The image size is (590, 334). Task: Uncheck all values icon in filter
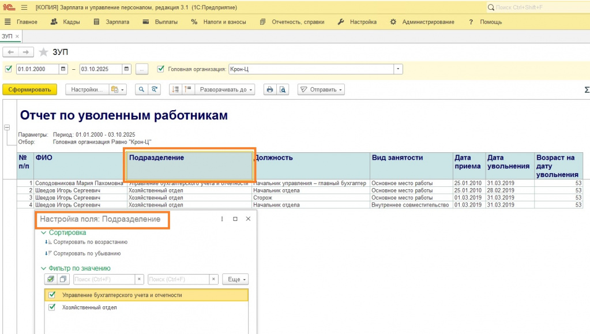[x=63, y=279]
